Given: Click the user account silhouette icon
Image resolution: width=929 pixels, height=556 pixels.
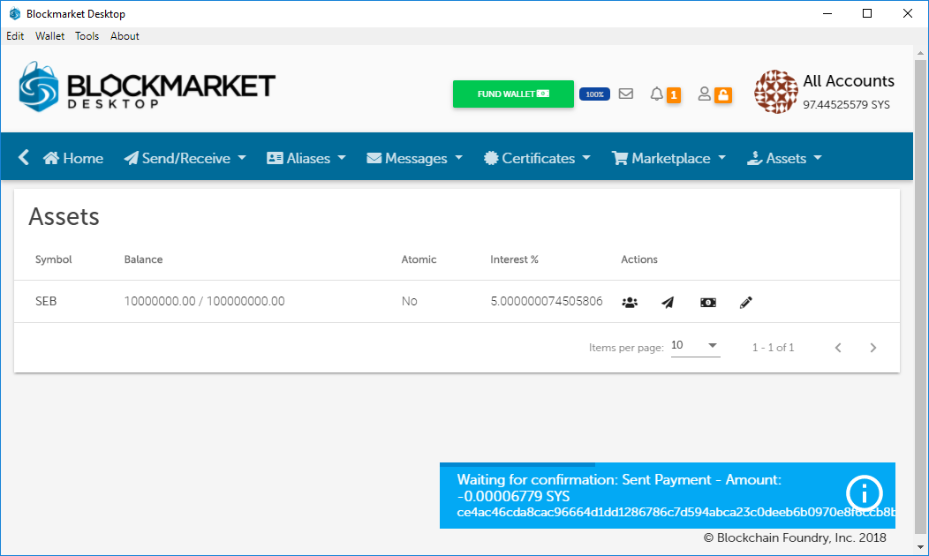Looking at the screenshot, I should click(x=704, y=94).
